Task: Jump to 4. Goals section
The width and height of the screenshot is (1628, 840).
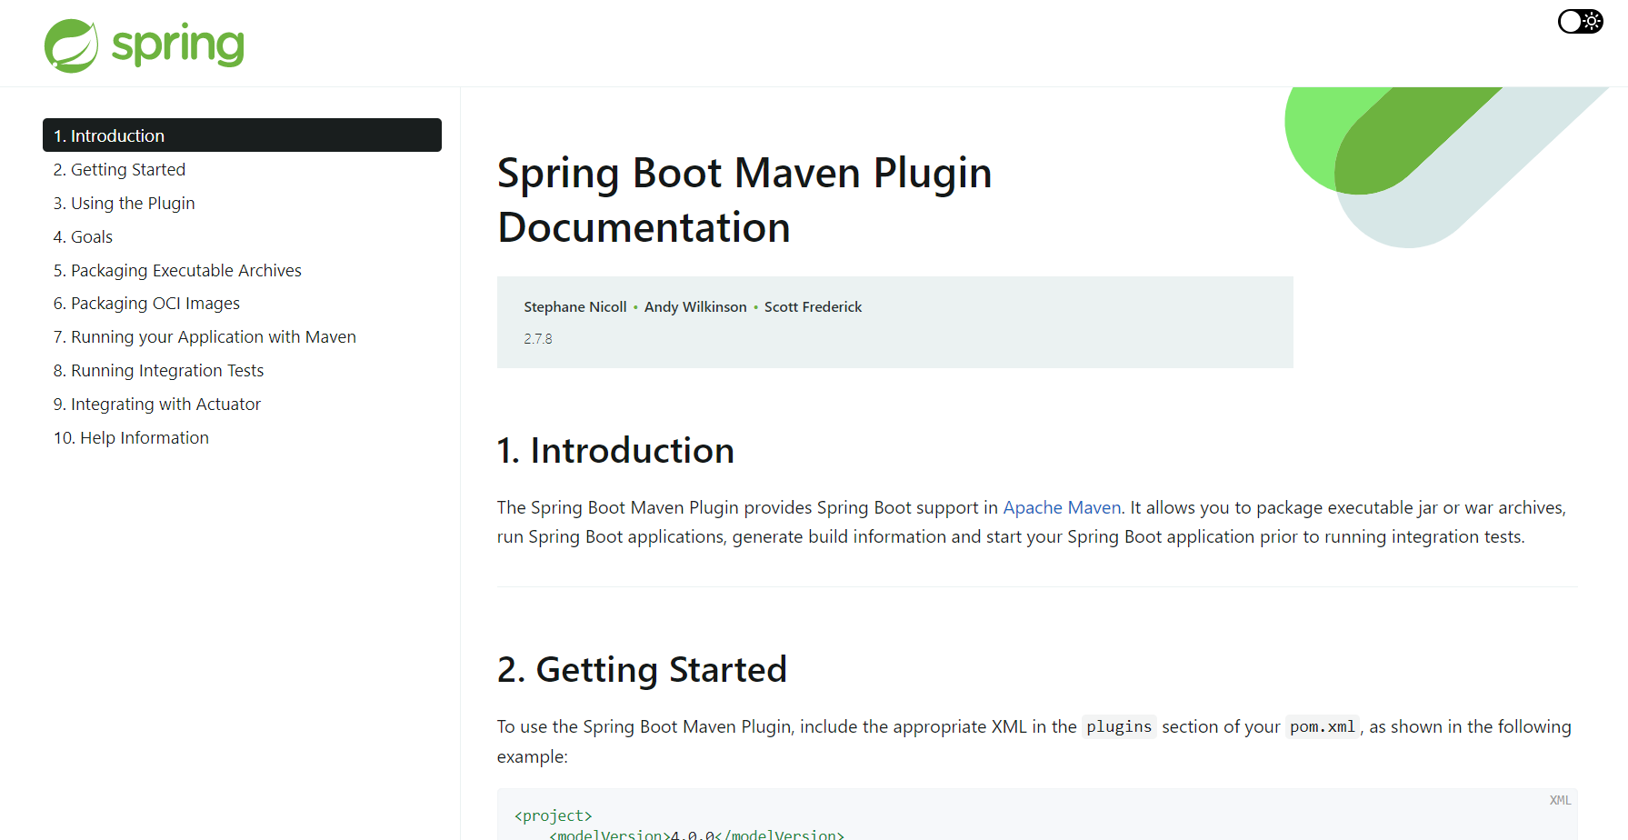Action: (x=83, y=236)
